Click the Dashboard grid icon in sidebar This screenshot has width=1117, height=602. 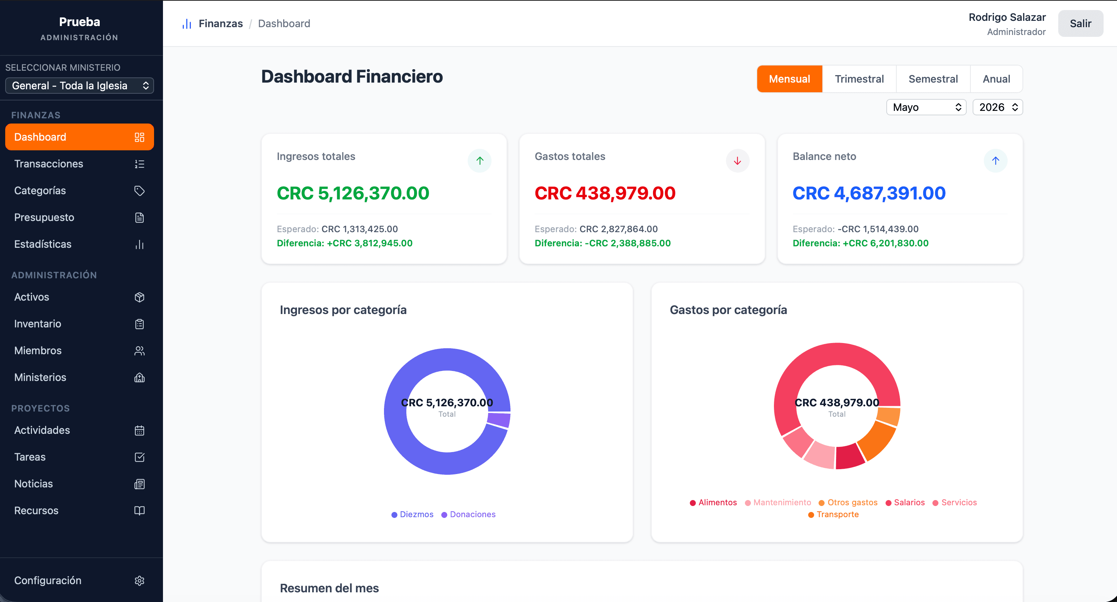tap(139, 137)
